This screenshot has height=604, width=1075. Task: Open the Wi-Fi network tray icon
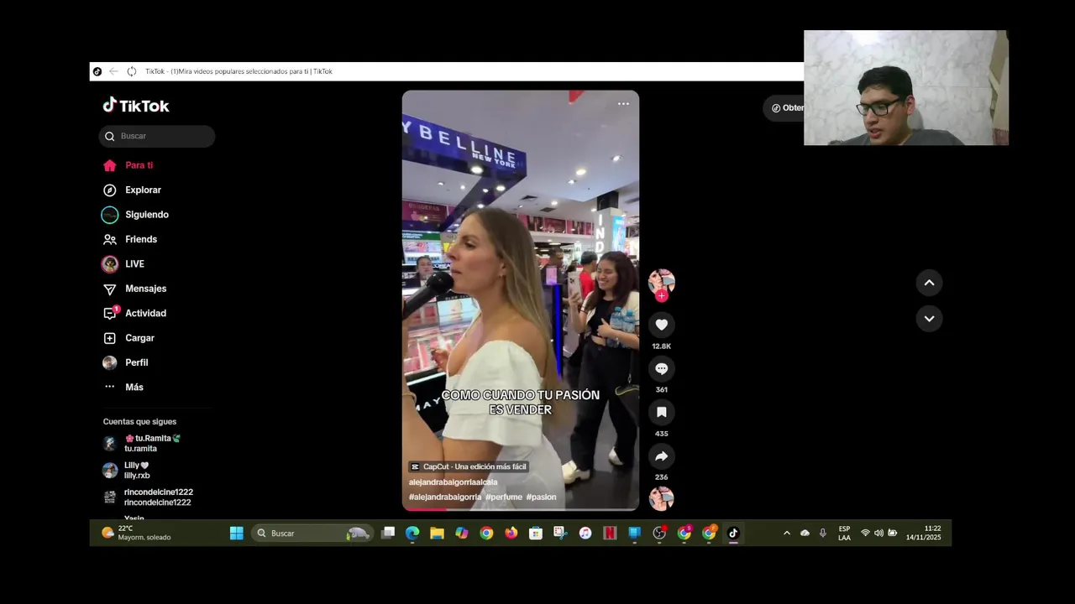click(865, 533)
